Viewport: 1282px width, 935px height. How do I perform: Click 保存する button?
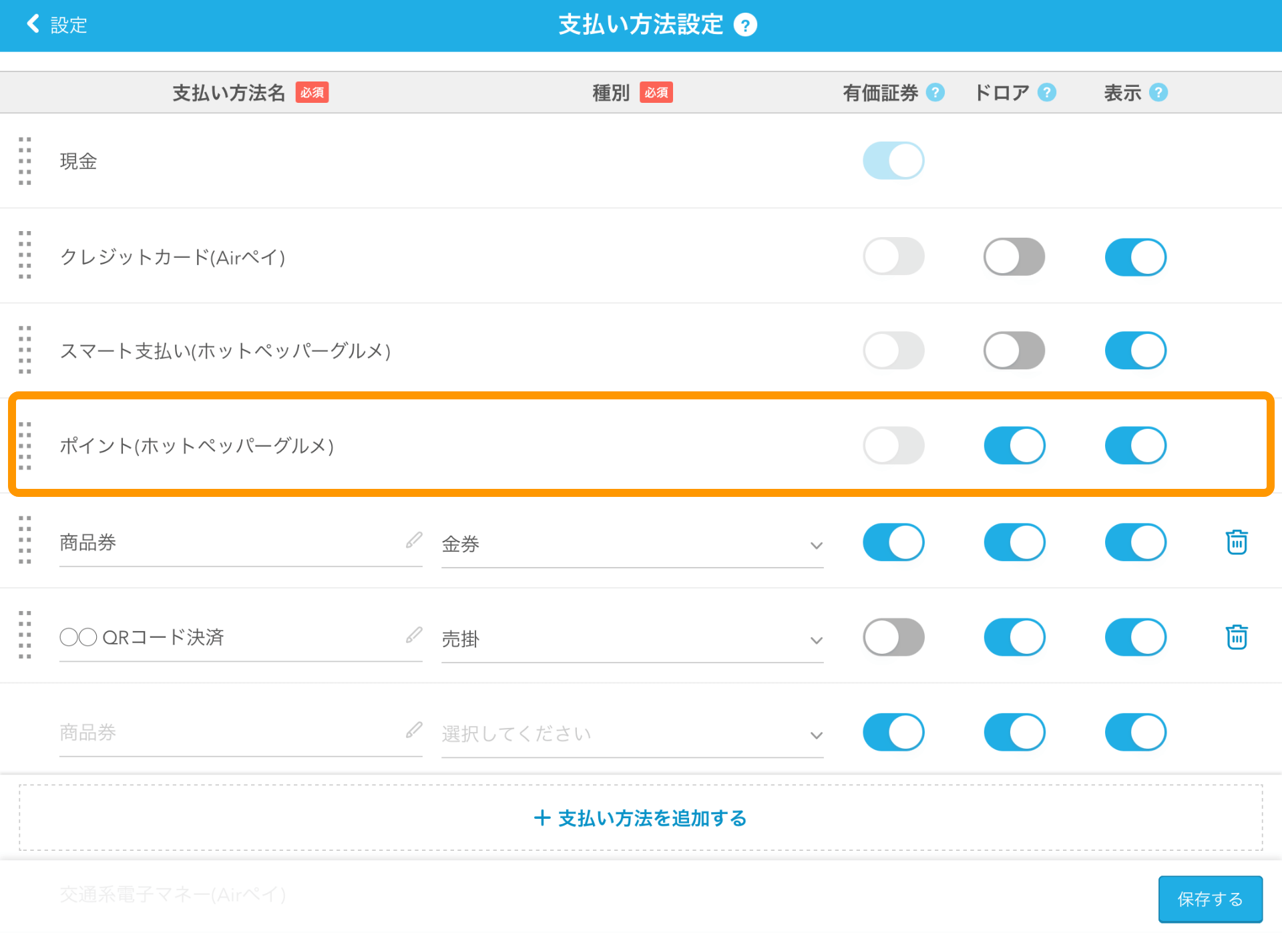point(1210,899)
